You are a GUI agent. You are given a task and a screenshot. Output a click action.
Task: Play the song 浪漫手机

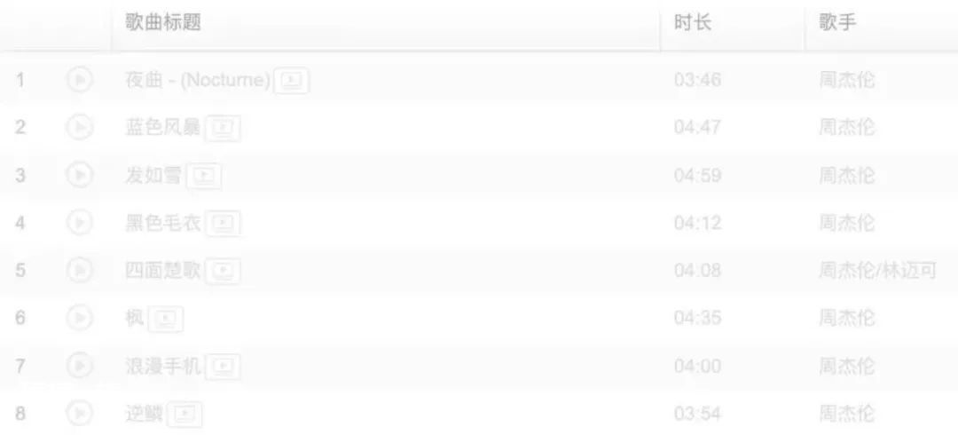point(80,366)
